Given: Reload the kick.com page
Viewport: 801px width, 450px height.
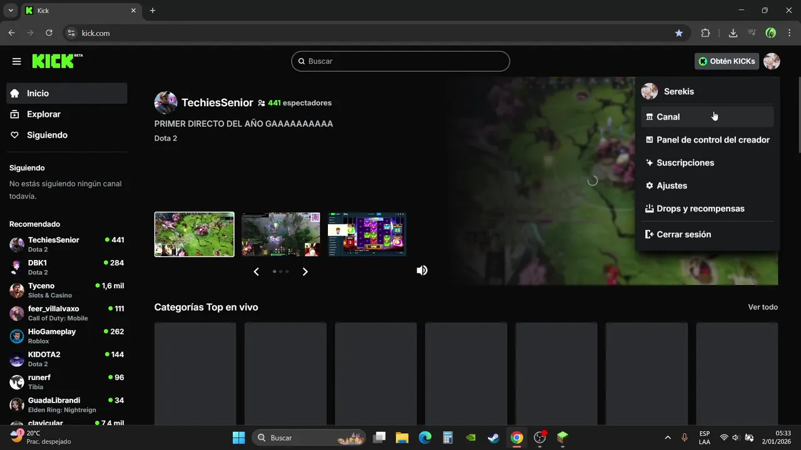Looking at the screenshot, I should coord(49,33).
